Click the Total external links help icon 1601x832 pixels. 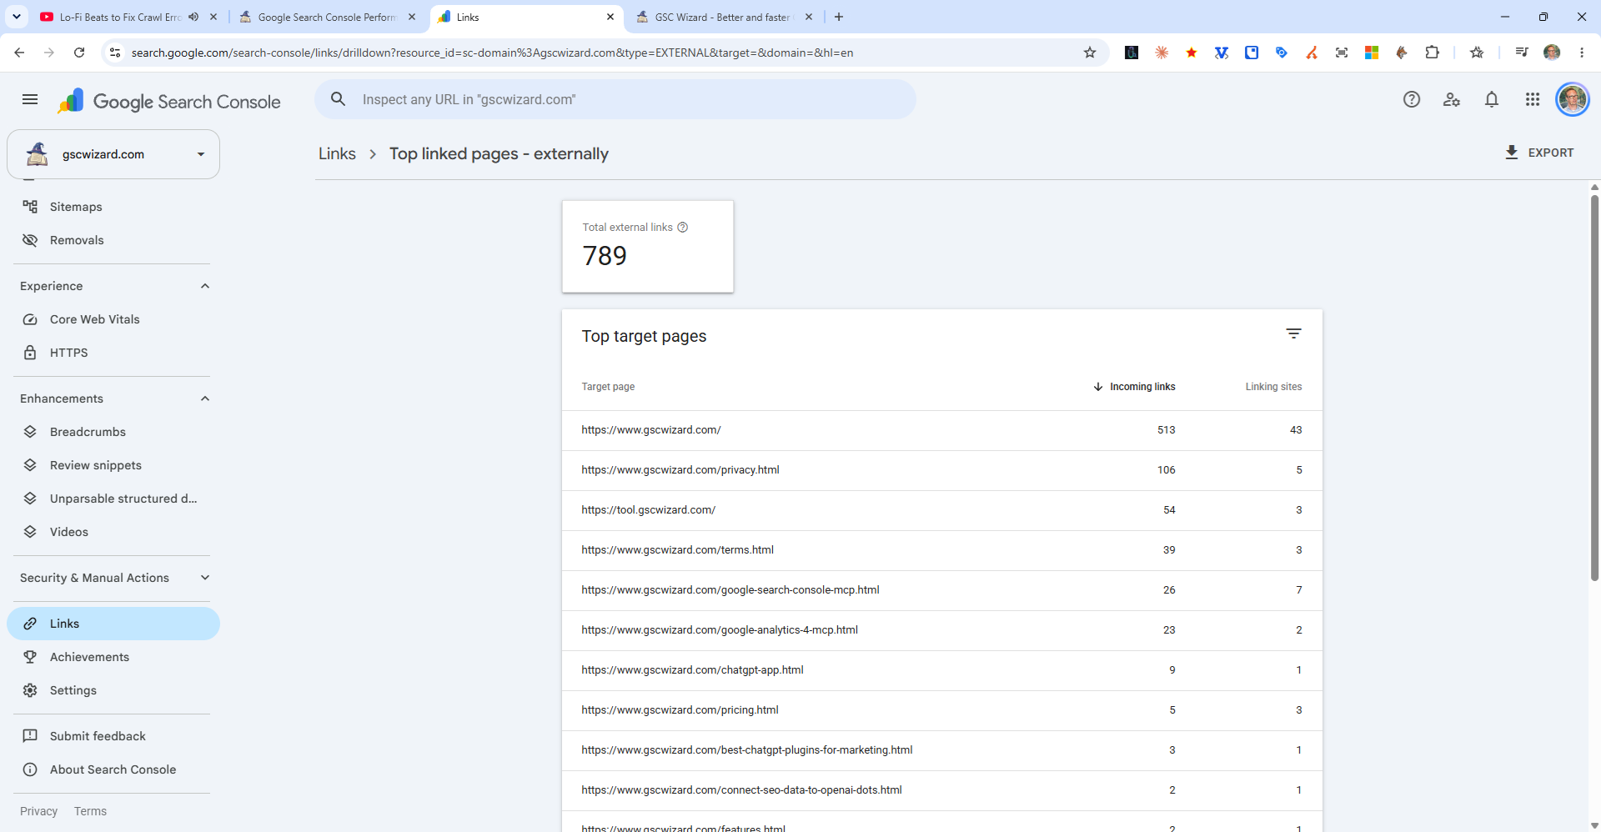tap(683, 228)
